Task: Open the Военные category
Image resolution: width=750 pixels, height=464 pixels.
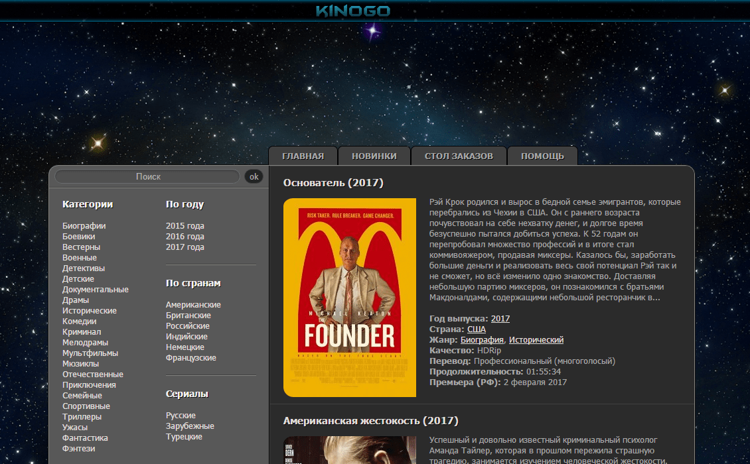Action: click(80, 258)
